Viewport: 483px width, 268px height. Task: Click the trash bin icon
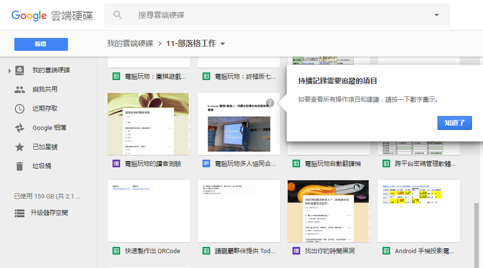point(20,166)
